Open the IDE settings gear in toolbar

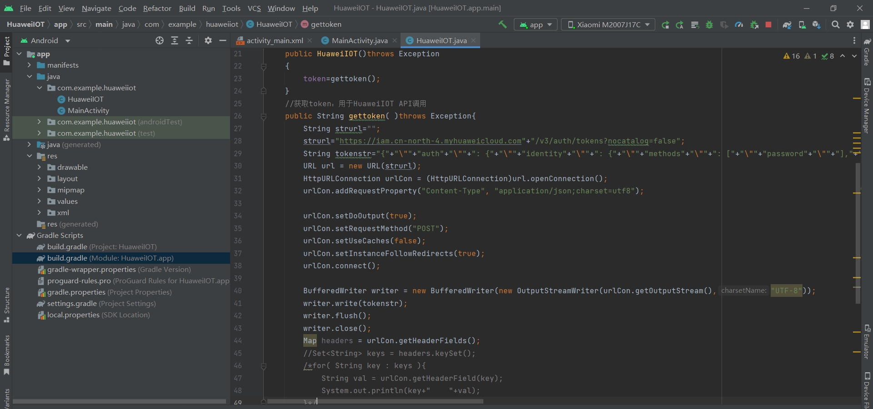850,25
